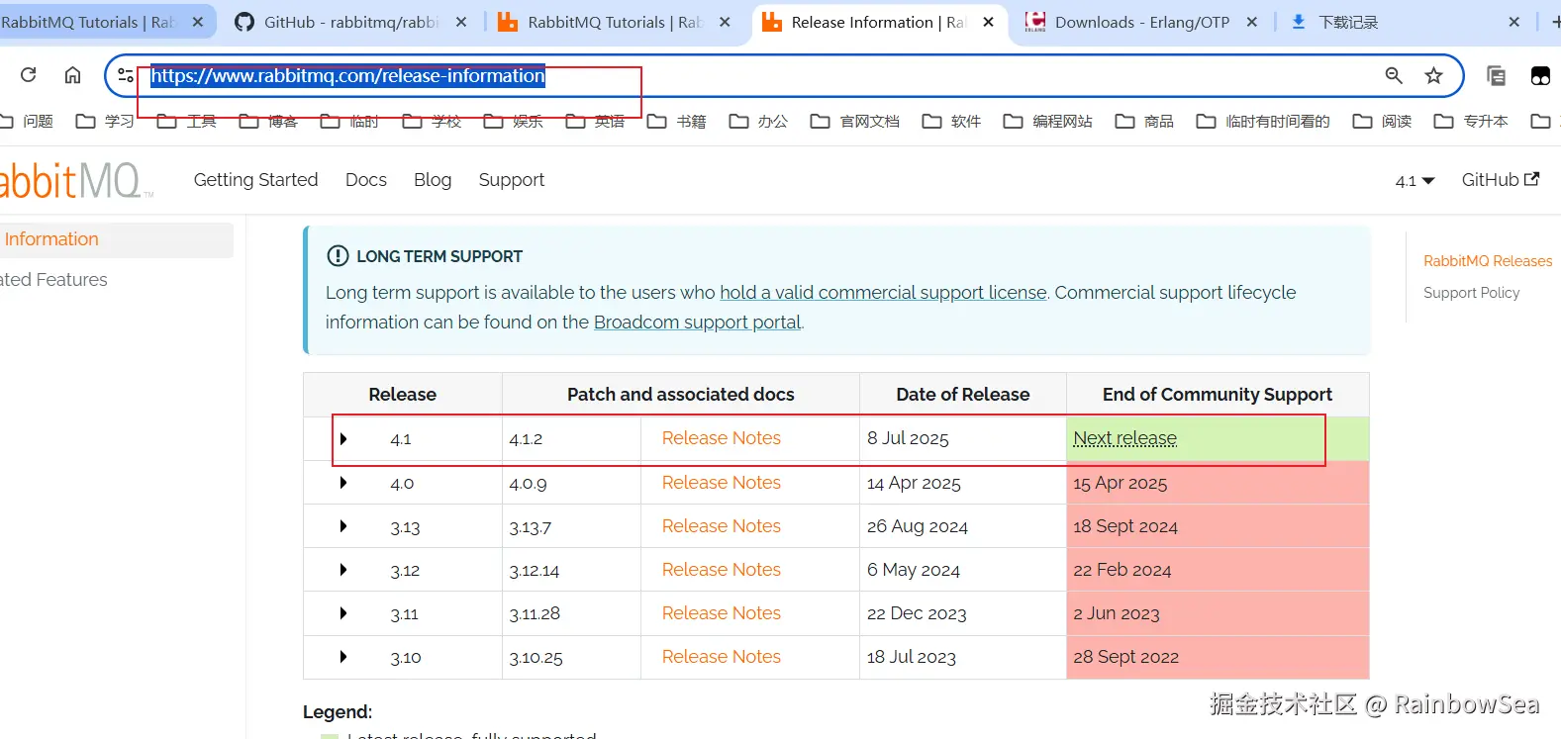Open Release Notes for 4.0.9
The width and height of the screenshot is (1561, 739).
pos(721,483)
